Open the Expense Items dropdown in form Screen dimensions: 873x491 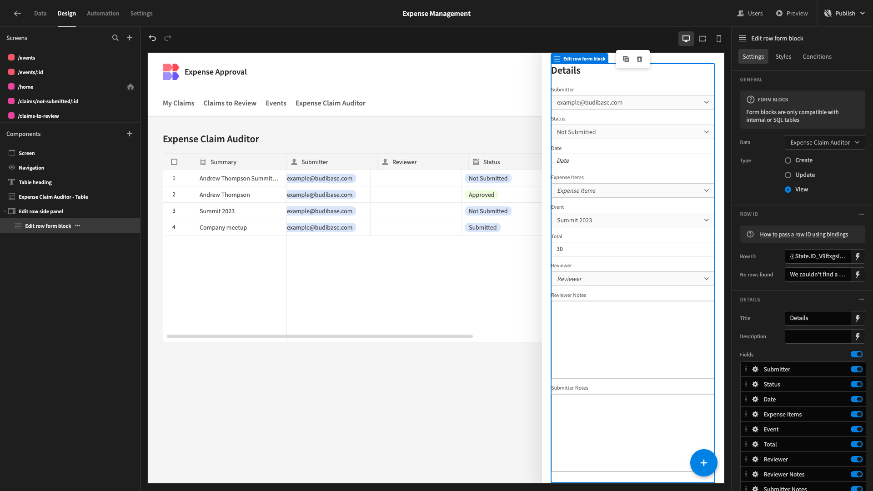tap(632, 190)
